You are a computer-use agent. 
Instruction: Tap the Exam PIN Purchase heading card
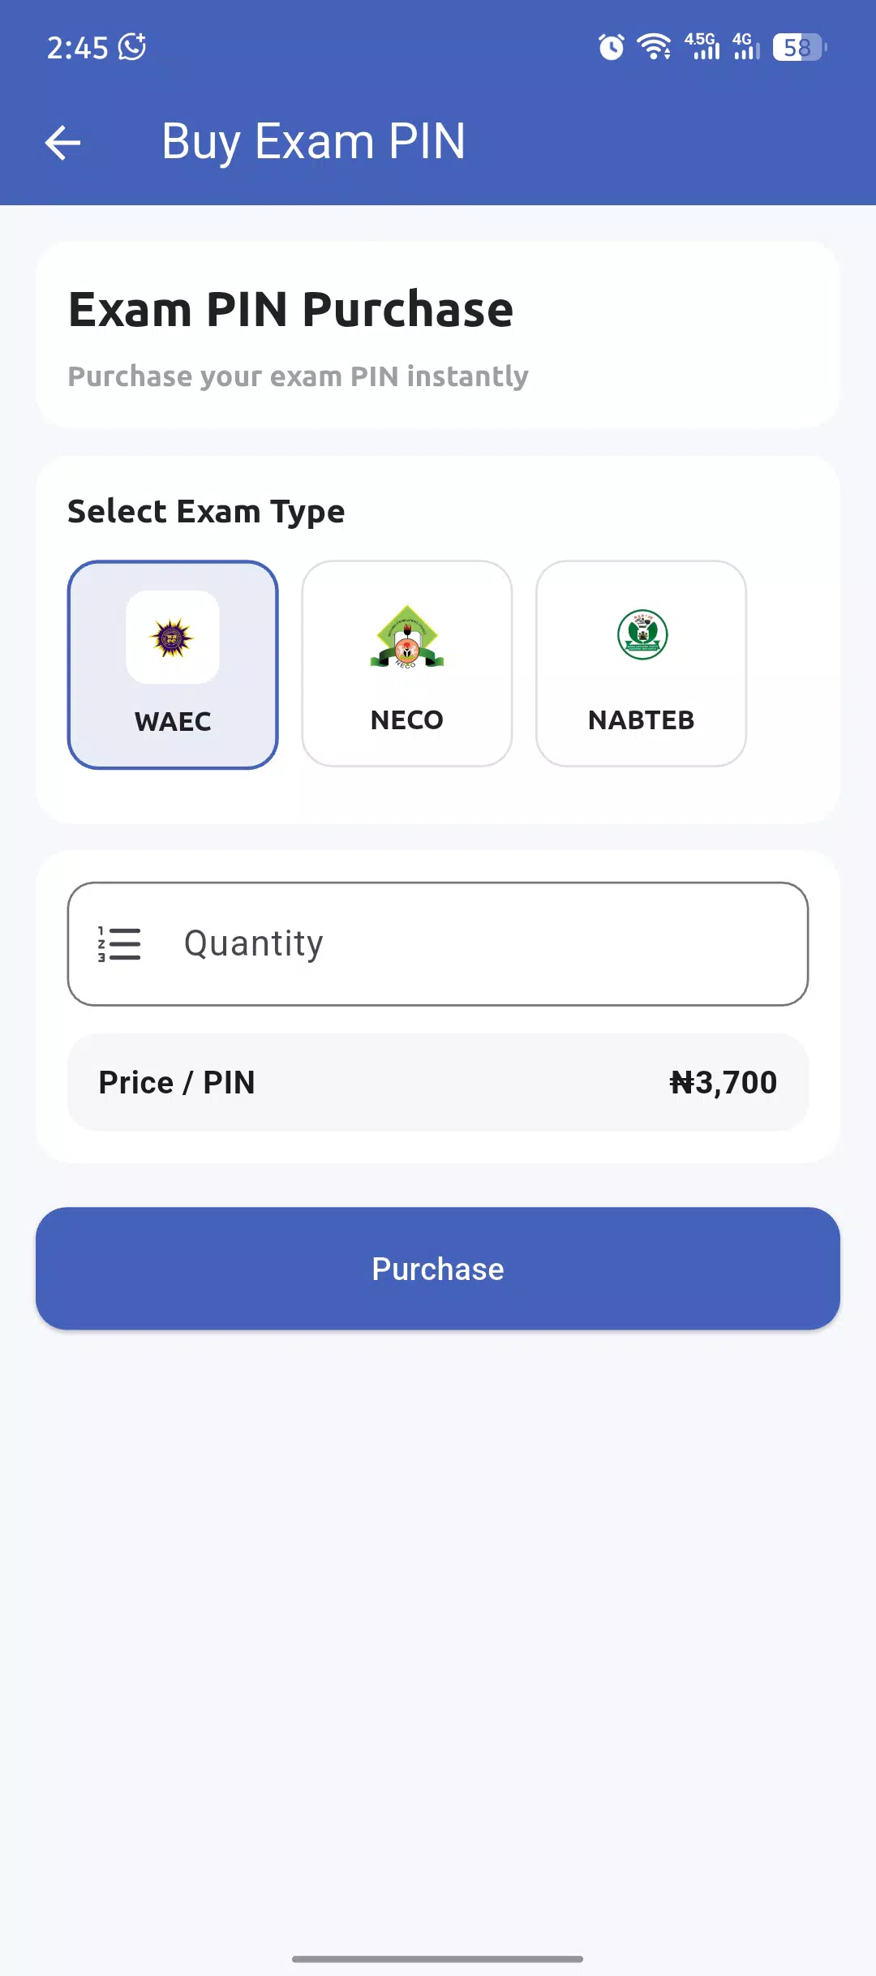pos(438,334)
